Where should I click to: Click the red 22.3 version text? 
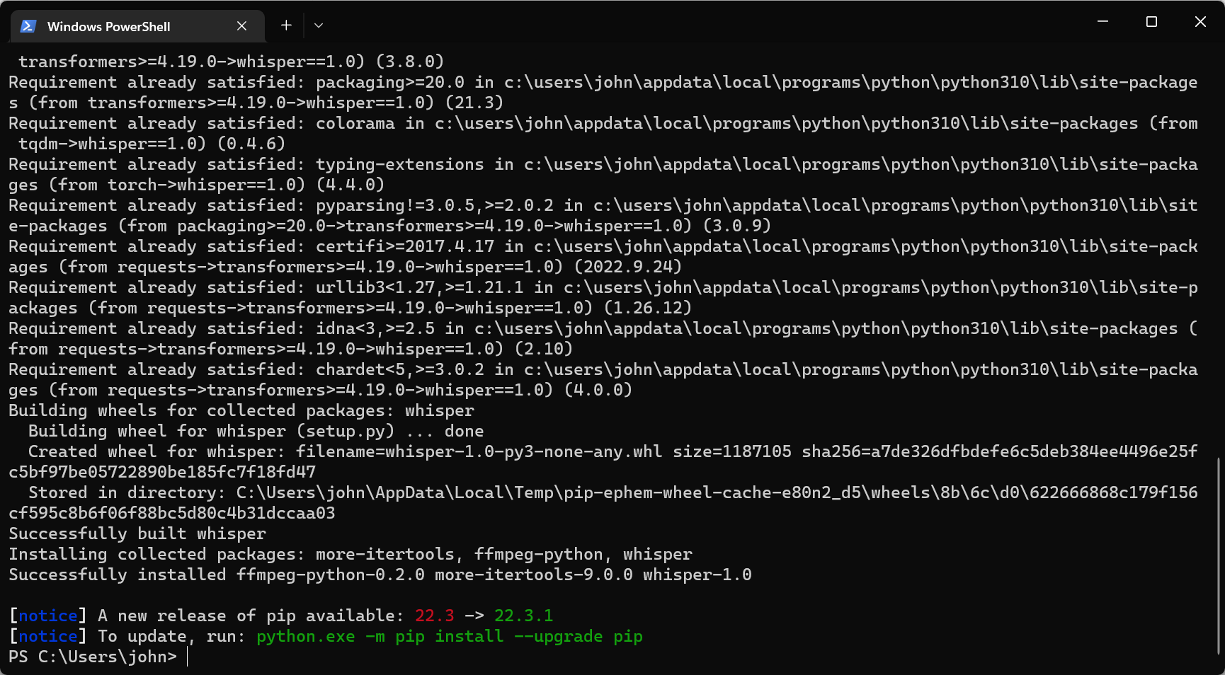[434, 616]
